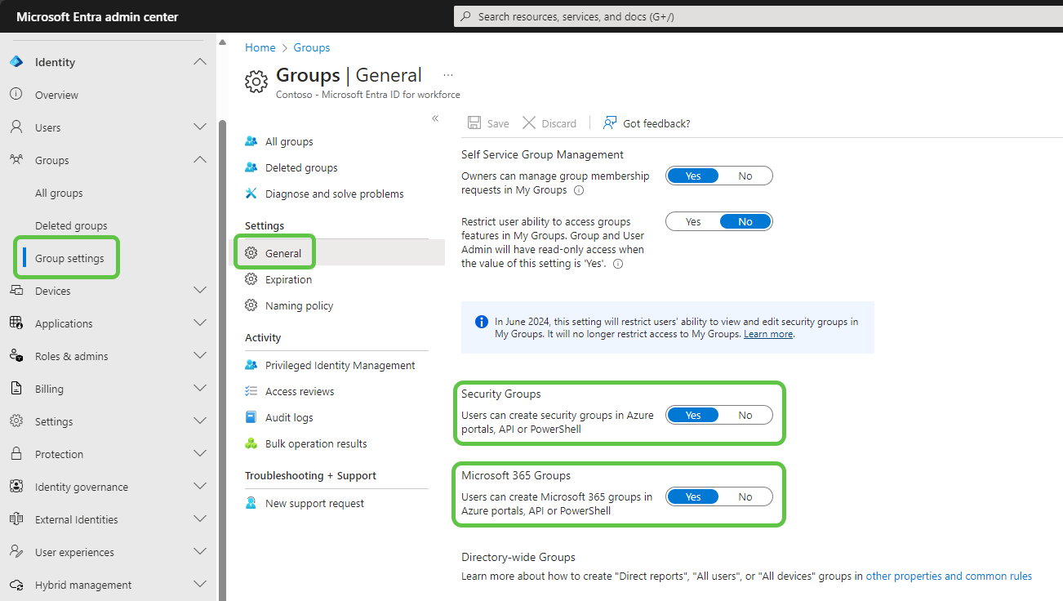1063x601 pixels.
Task: Open the Expiration settings page
Action: point(288,279)
